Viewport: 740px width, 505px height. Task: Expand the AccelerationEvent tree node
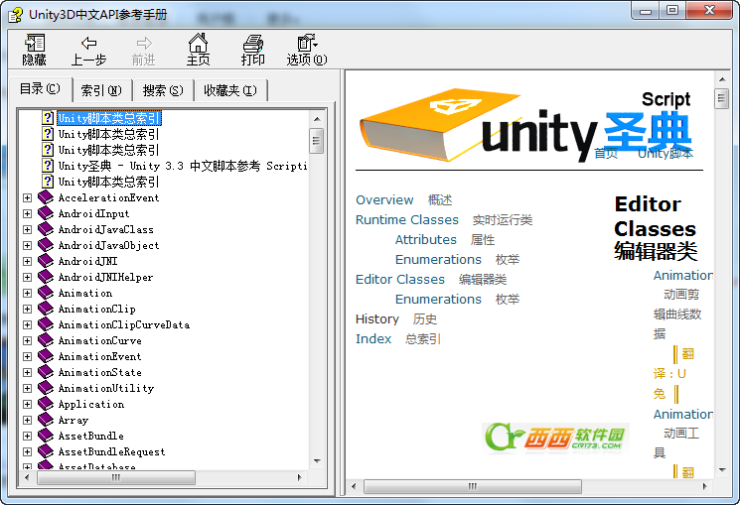pyautogui.click(x=28, y=197)
